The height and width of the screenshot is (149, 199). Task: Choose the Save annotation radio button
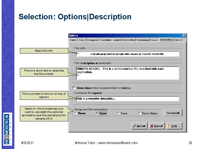click(x=119, y=113)
